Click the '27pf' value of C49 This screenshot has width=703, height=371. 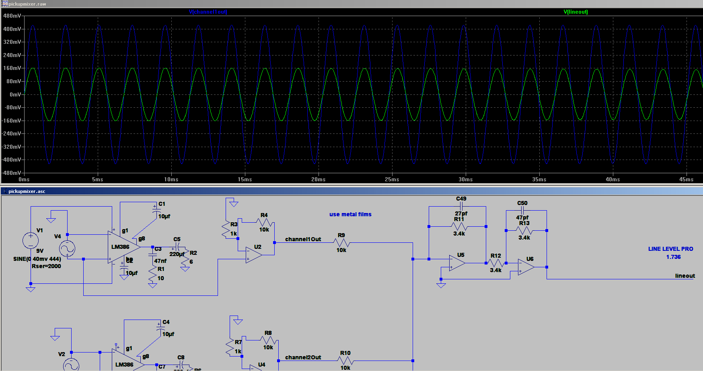461,213
